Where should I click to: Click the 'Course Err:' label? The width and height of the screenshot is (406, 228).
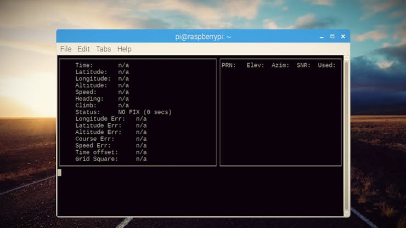(95, 139)
